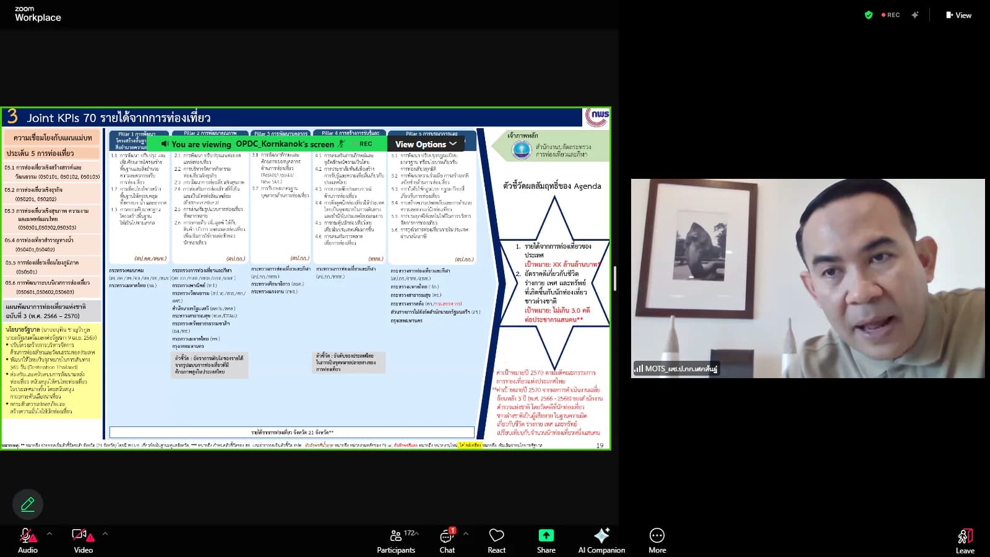
Task: Open the annotation pencil tool
Action: (x=28, y=504)
